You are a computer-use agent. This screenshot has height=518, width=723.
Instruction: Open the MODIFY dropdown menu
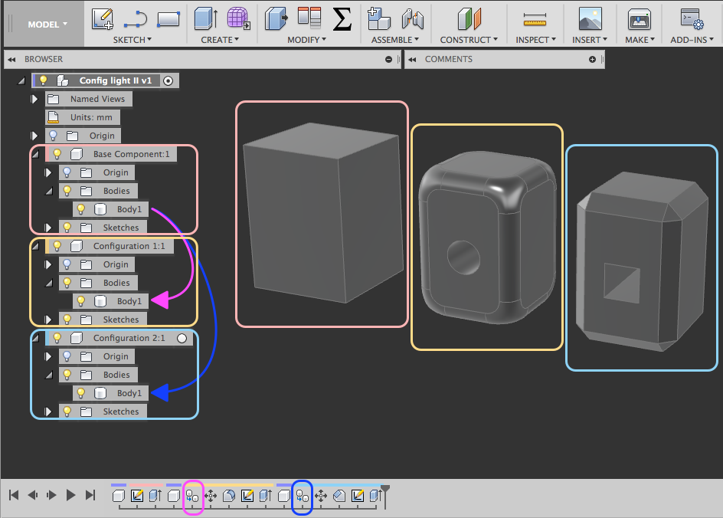[x=306, y=39]
